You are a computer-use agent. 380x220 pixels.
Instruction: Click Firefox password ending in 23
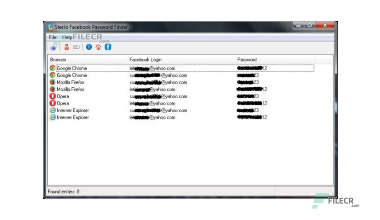coord(248,82)
